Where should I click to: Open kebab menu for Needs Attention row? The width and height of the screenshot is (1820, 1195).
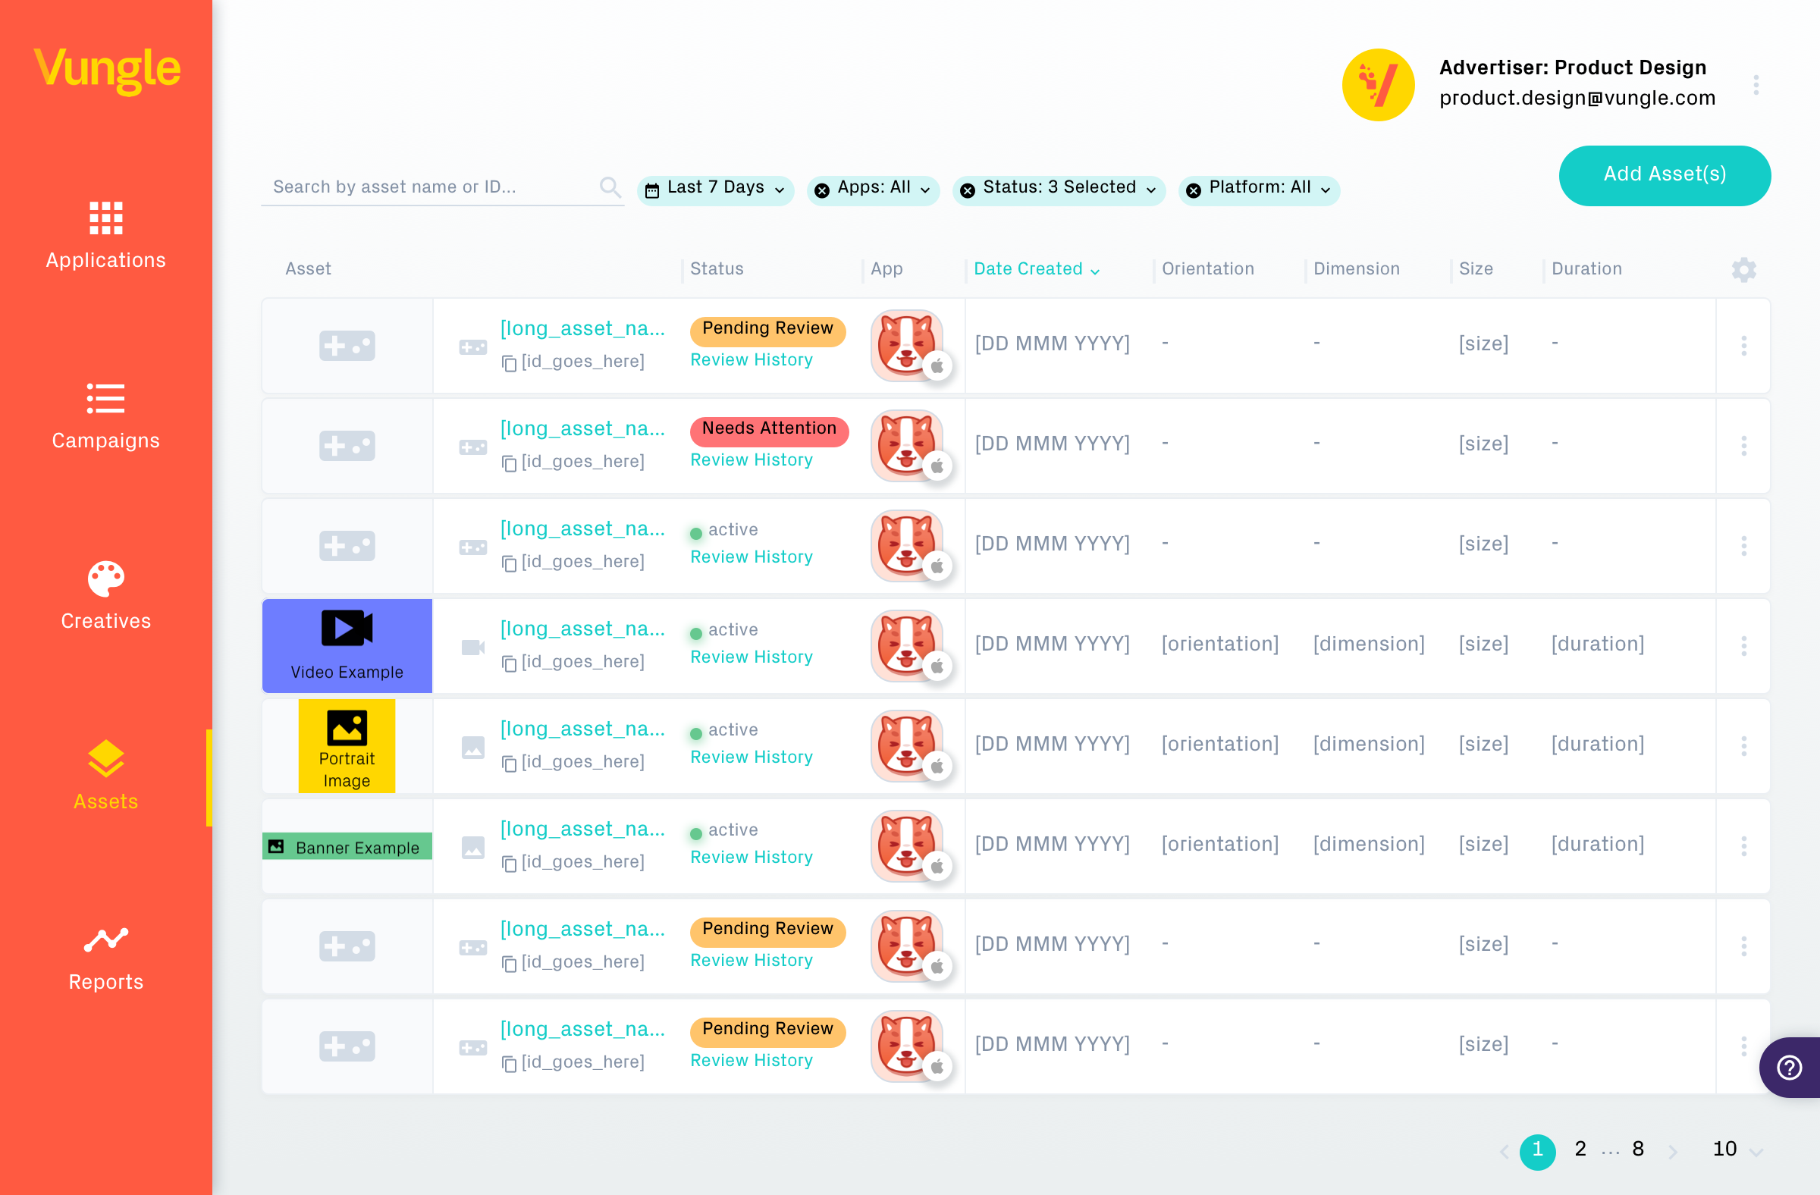coord(1743,446)
